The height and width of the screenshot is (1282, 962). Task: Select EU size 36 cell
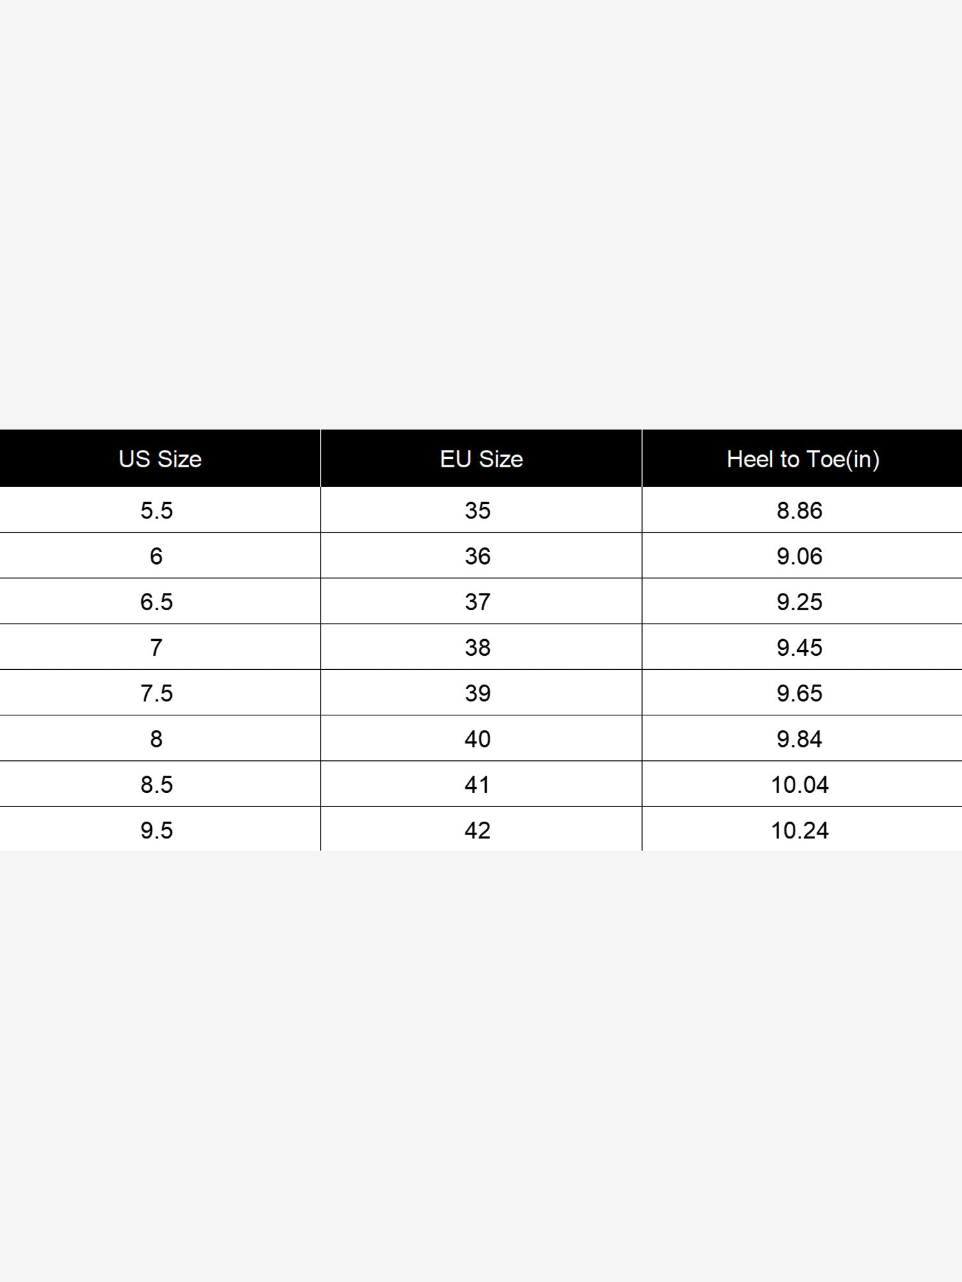coord(481,556)
